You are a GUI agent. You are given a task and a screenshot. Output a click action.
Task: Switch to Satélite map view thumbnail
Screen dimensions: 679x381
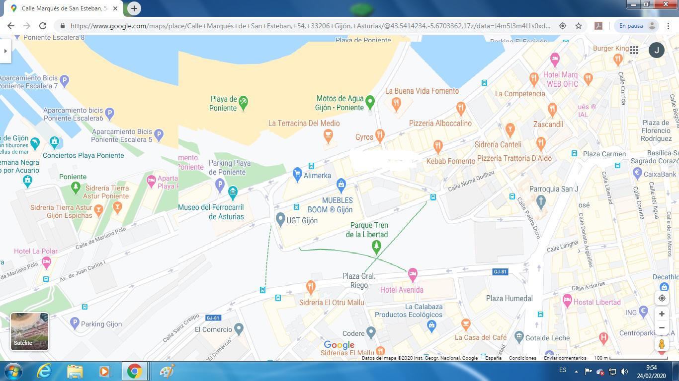(30, 331)
